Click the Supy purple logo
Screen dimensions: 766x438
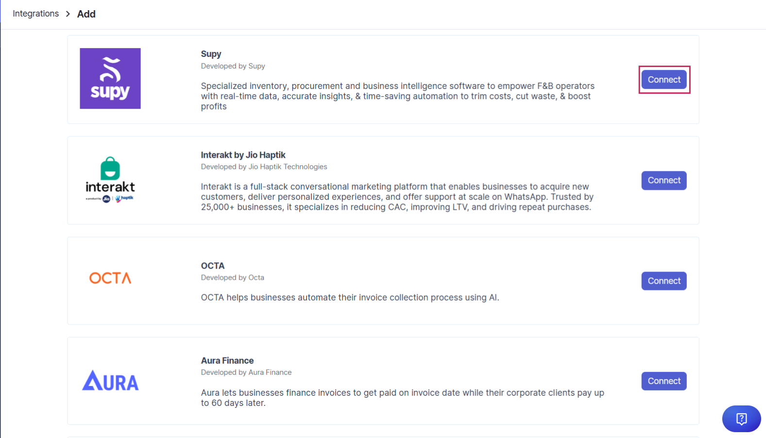110,78
